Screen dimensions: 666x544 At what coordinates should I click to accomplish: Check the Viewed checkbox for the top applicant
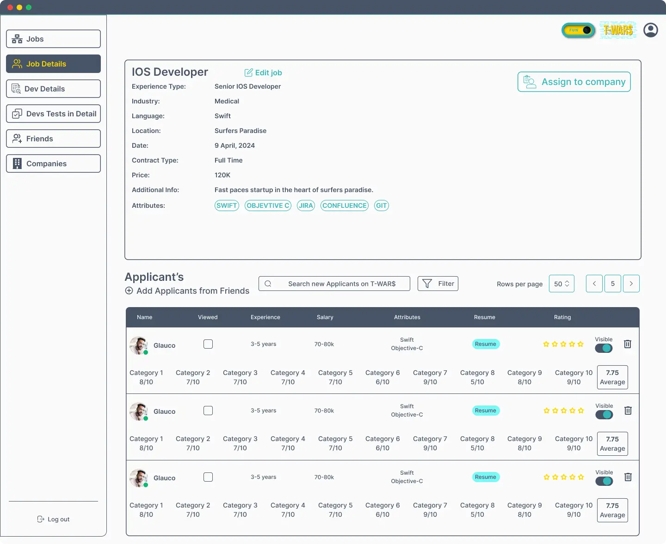pos(208,344)
